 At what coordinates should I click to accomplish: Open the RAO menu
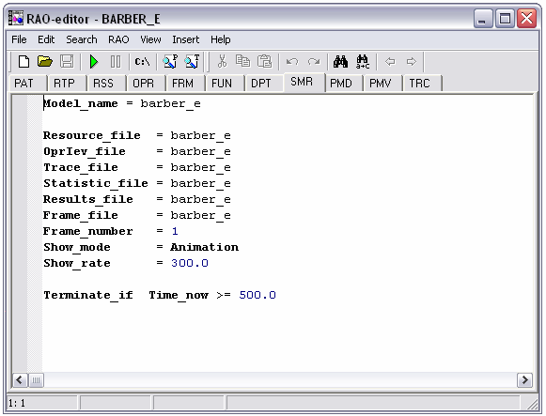point(118,39)
